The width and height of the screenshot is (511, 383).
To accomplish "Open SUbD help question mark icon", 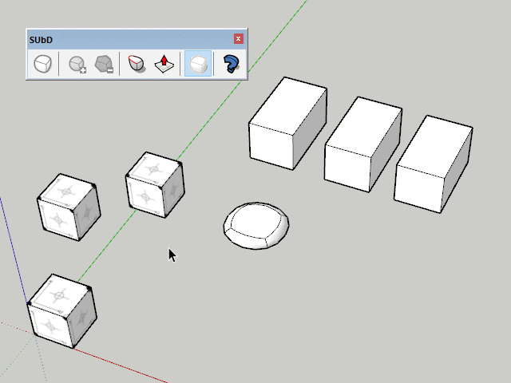I will click(231, 64).
